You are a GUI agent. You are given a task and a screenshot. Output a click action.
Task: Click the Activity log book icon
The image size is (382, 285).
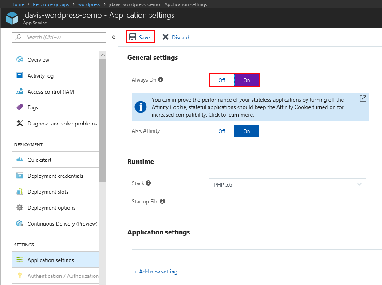pyautogui.click(x=20, y=75)
